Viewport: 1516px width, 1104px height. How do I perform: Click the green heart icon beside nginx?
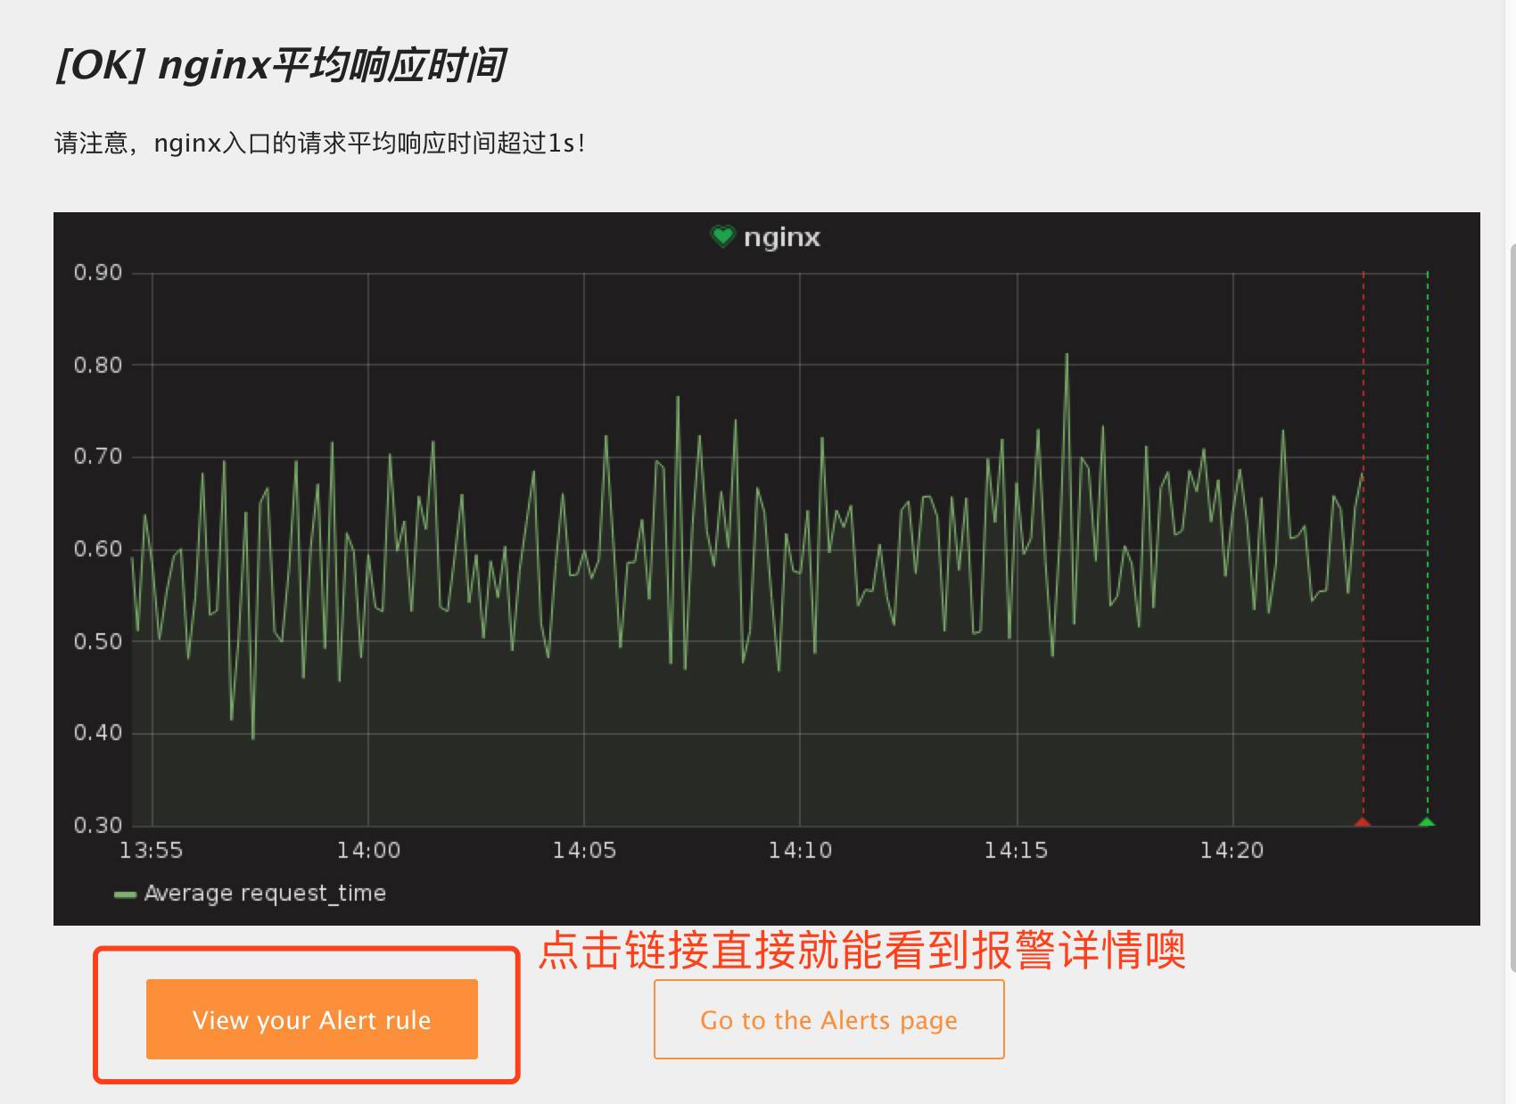(x=722, y=236)
